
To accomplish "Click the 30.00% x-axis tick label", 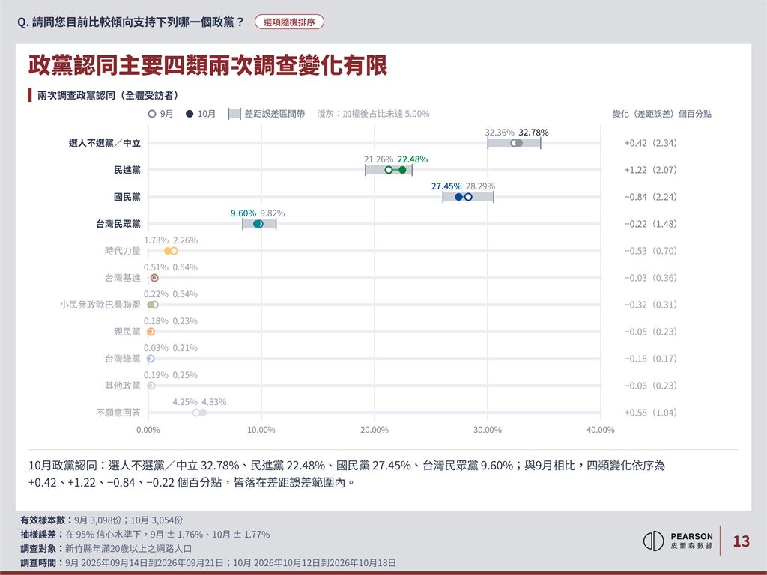I will (x=487, y=430).
